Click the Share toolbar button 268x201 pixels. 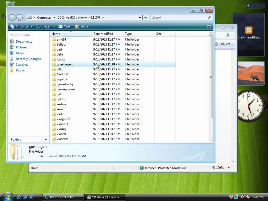[82, 26]
